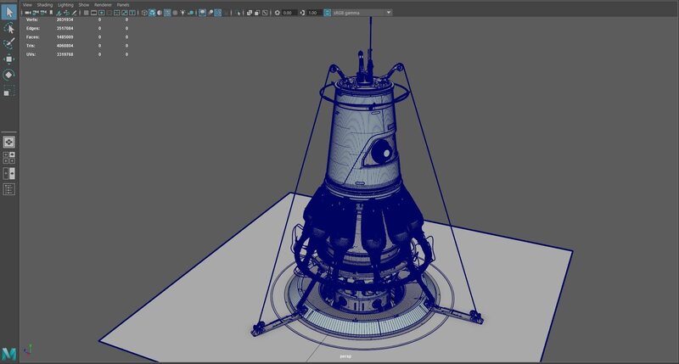Open the Renderer menu
Image resolution: width=679 pixels, height=364 pixels.
click(x=102, y=4)
